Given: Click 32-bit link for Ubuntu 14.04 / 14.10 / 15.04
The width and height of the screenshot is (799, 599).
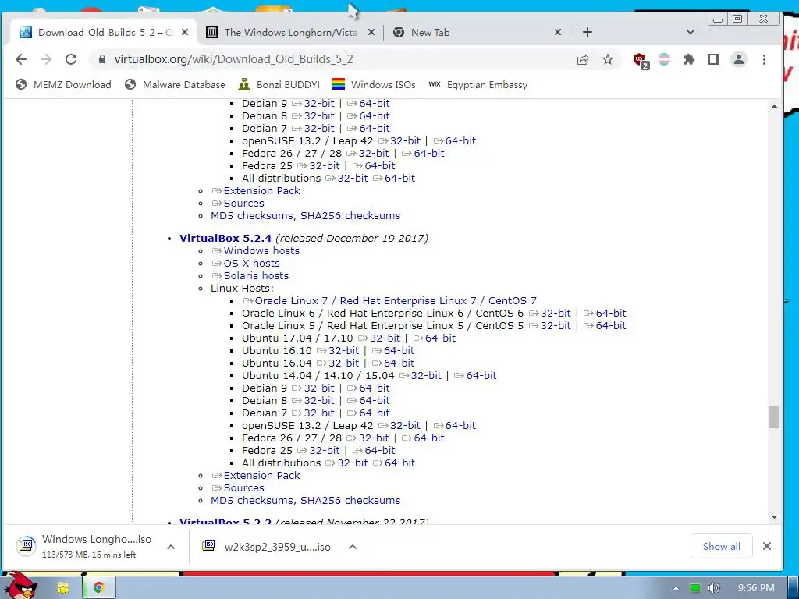Looking at the screenshot, I should (426, 375).
